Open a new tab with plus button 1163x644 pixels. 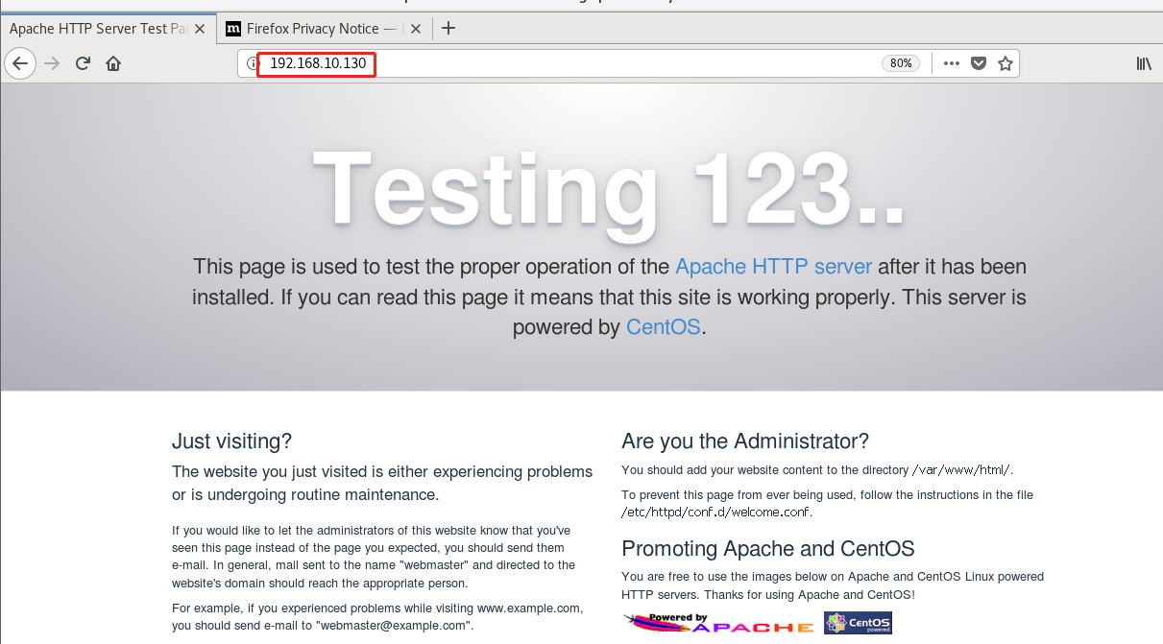pos(448,29)
